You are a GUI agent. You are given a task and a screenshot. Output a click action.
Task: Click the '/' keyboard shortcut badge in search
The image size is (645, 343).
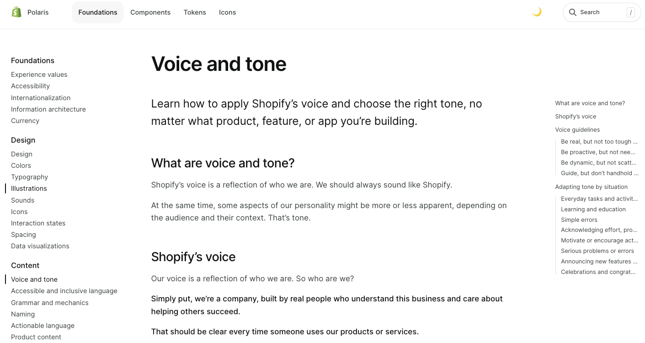tap(631, 12)
